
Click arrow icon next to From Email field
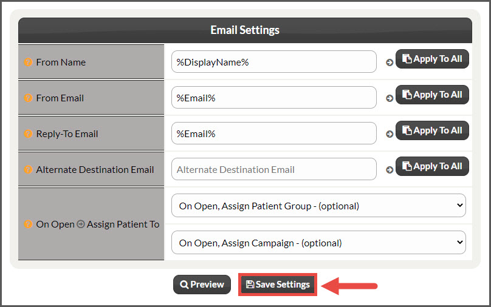pyautogui.click(x=390, y=98)
